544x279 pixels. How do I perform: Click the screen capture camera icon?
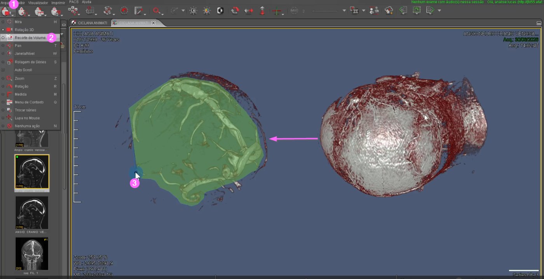coord(354,10)
